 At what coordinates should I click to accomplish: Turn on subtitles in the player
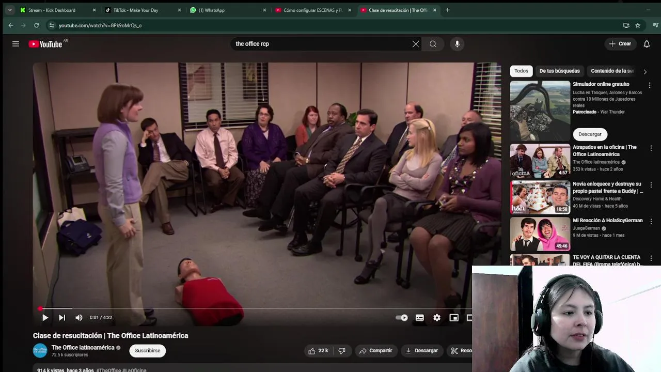pyautogui.click(x=419, y=318)
